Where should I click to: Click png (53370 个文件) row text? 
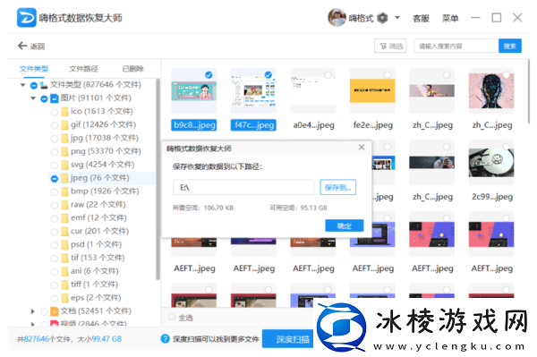pyautogui.click(x=106, y=151)
